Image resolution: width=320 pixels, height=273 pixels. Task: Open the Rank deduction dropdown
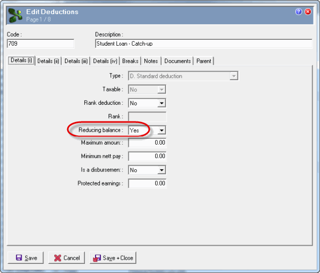click(147, 103)
